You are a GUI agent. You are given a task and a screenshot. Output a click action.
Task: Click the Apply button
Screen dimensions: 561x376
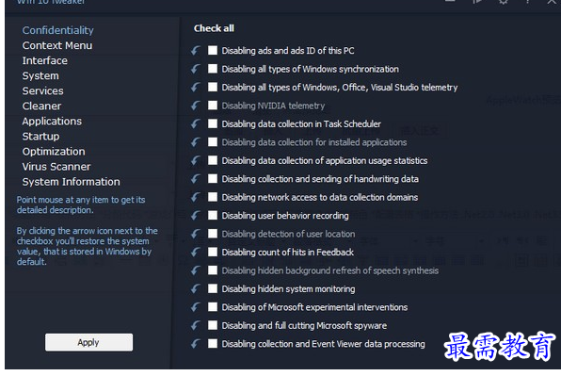88,342
